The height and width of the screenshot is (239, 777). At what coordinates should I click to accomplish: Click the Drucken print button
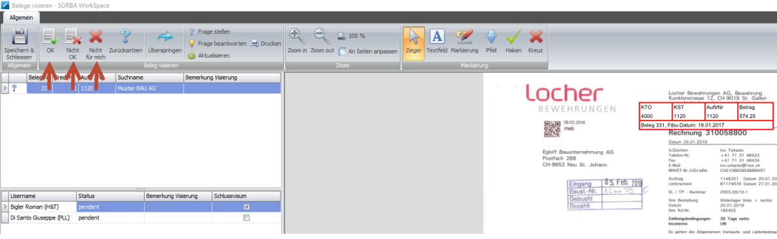(x=266, y=44)
